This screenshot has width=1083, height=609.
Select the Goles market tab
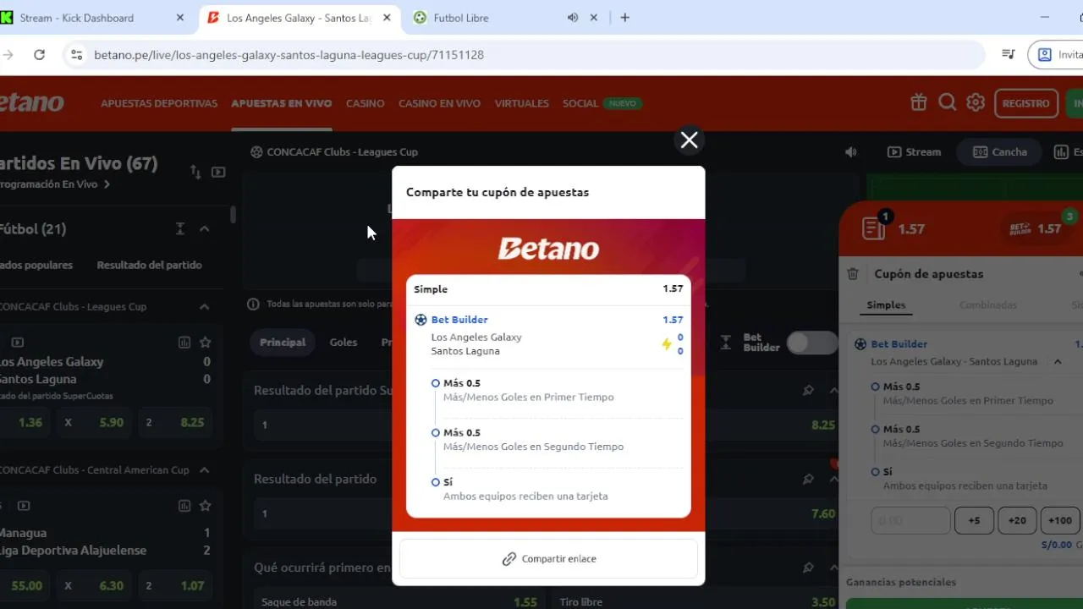pyautogui.click(x=344, y=343)
